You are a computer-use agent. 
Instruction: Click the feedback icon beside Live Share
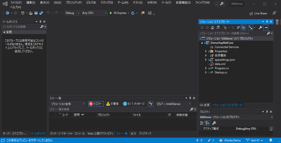(274, 13)
